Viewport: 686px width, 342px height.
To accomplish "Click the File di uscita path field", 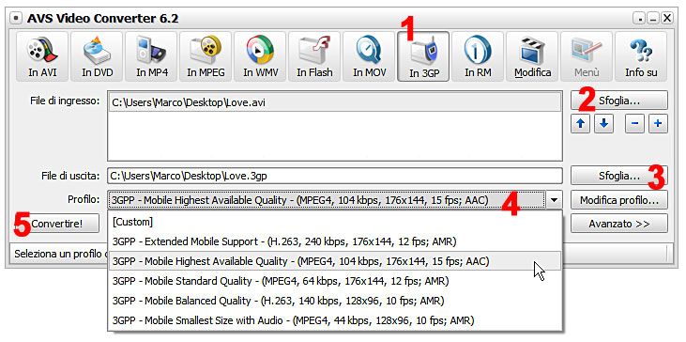I will pos(335,176).
